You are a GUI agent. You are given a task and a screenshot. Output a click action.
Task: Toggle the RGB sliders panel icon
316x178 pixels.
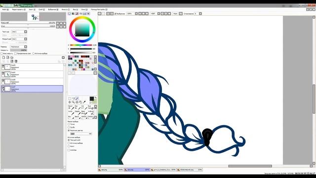(x=73, y=13)
